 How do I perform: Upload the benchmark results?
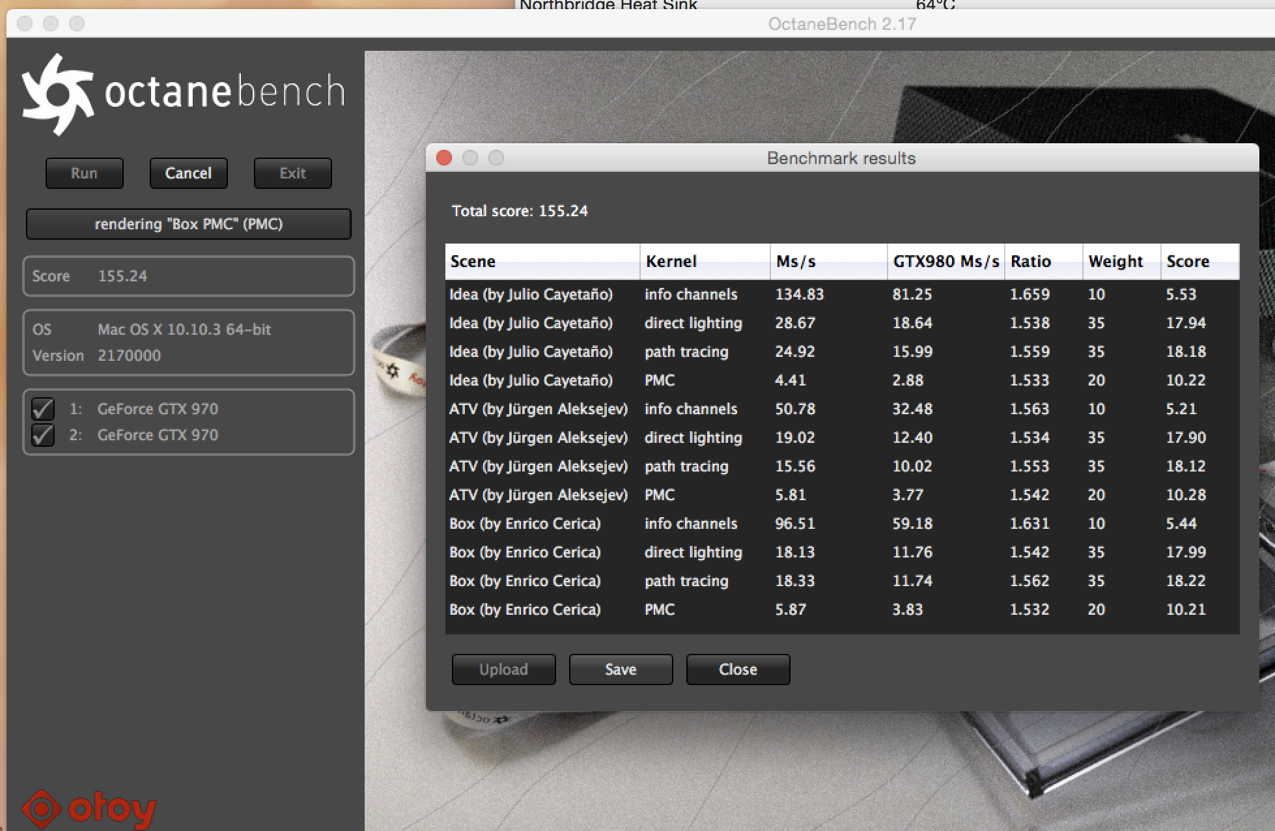503,669
